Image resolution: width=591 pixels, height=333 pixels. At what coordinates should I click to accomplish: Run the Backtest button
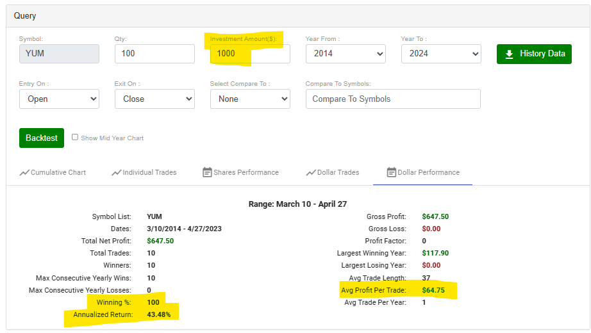42,138
